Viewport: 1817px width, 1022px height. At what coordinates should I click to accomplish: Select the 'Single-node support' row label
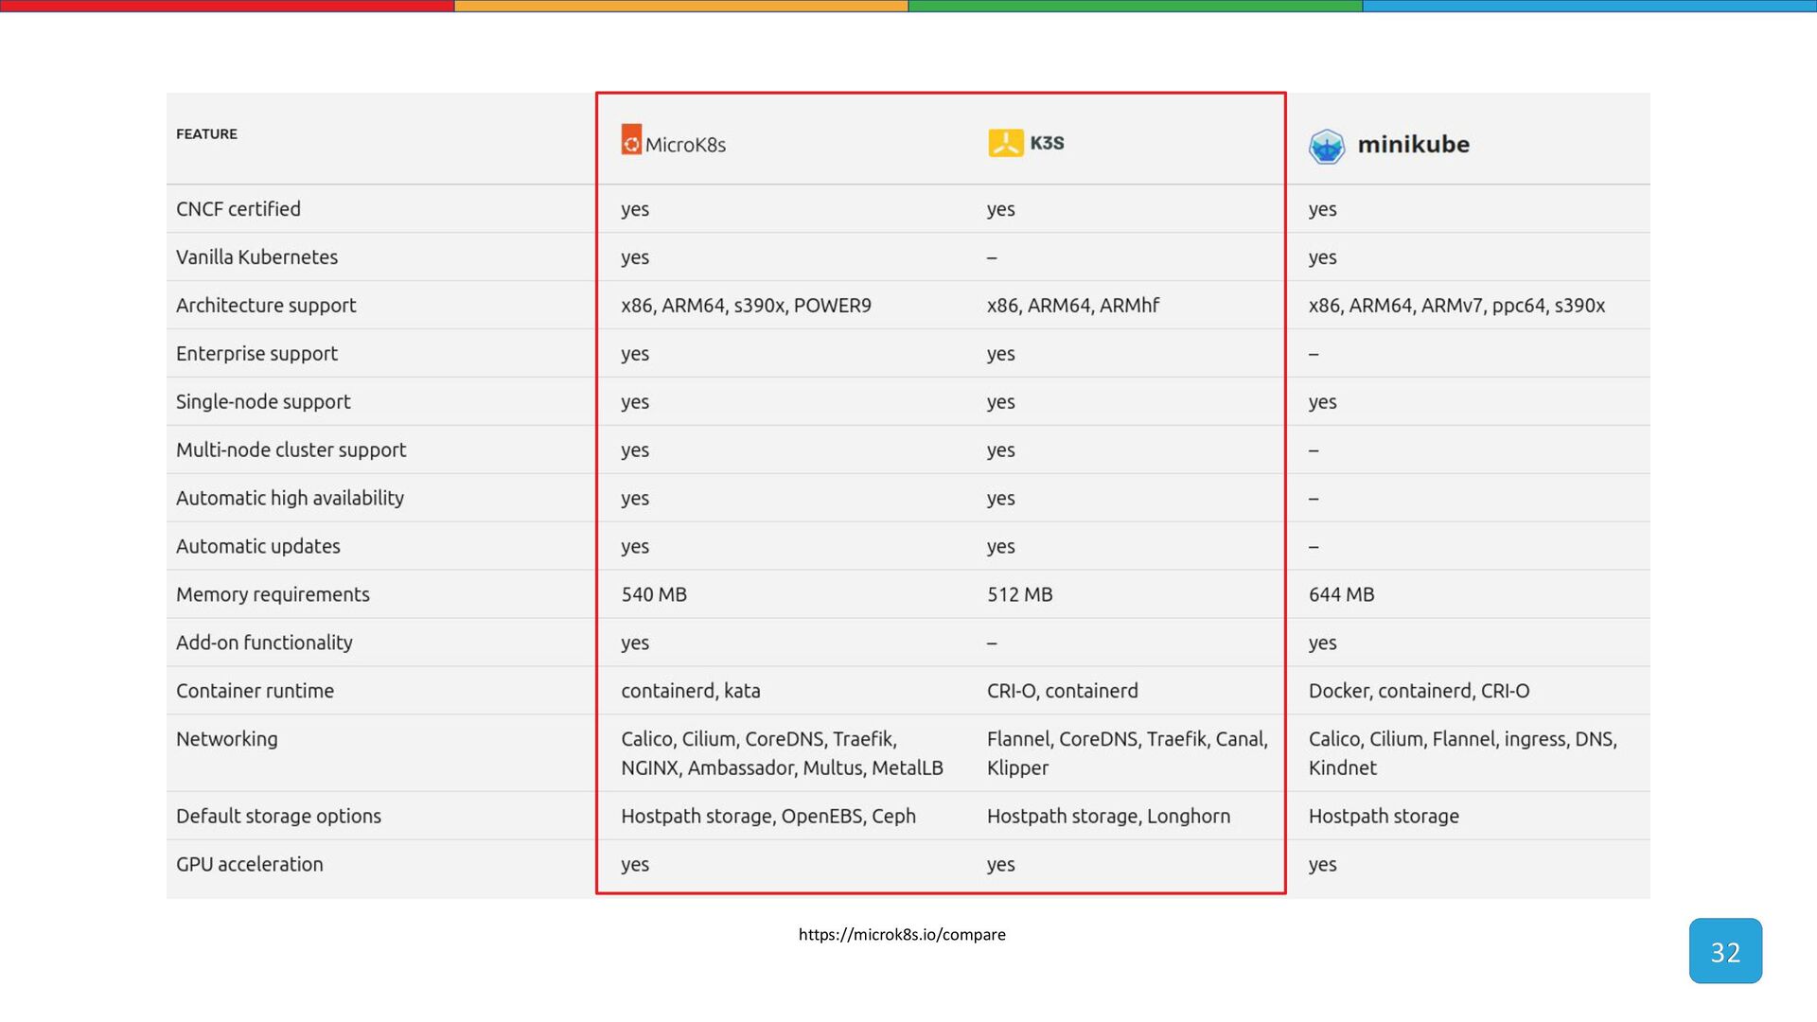click(x=263, y=402)
